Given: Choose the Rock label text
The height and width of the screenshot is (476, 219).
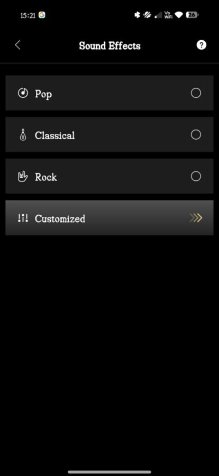Looking at the screenshot, I should [x=46, y=177].
